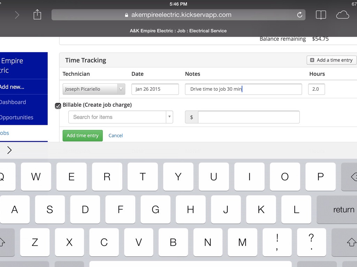Click the Add a time entry button
Screen dimensions: 357x267
click(x=331, y=60)
